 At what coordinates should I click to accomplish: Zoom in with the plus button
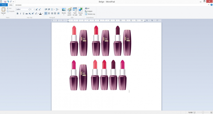(211, 112)
